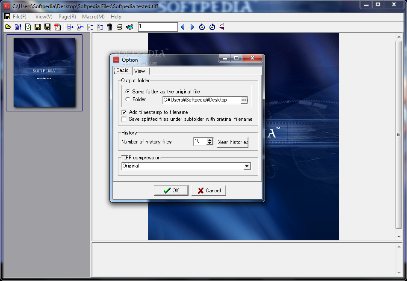Click the printer icon
Viewport: 407px width, 281px height.
pos(119,27)
